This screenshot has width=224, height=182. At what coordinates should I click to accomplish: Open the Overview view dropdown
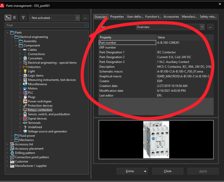202,27
